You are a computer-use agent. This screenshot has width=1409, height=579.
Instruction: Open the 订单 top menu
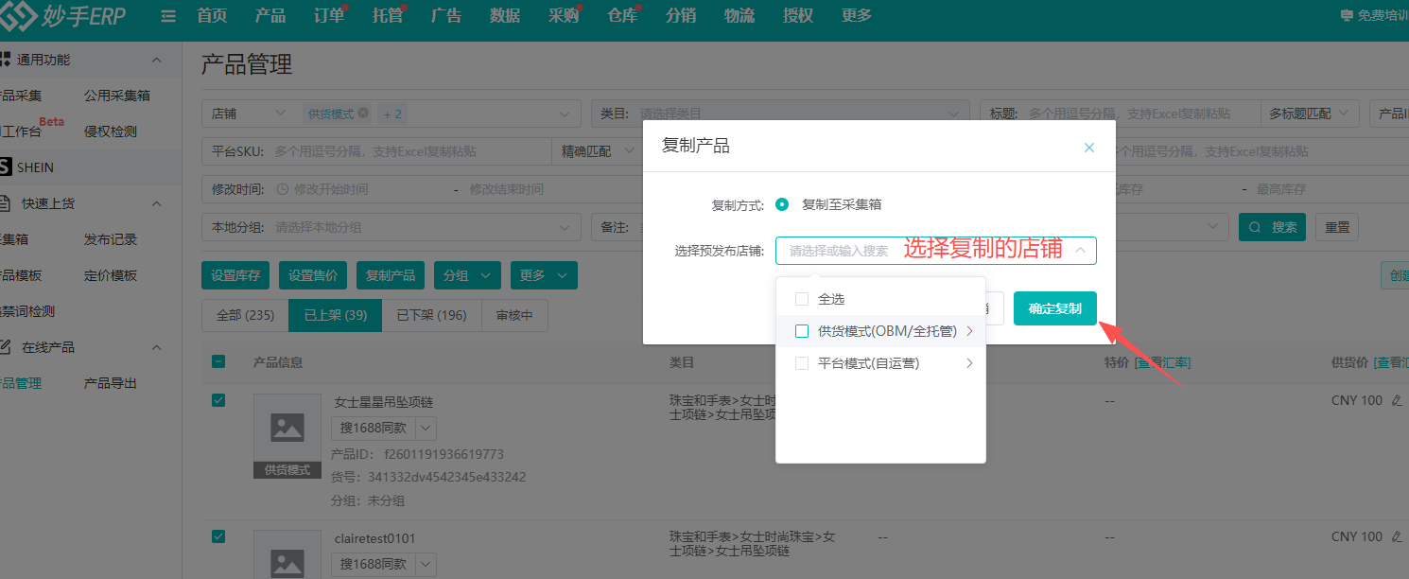click(329, 16)
